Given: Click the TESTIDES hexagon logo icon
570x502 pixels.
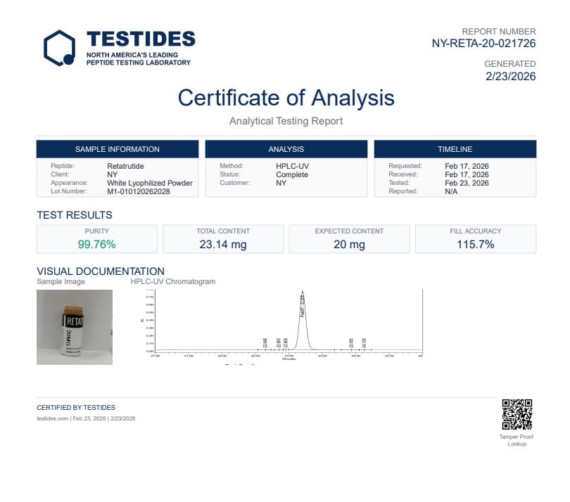Looking at the screenshot, I should coord(59,48).
